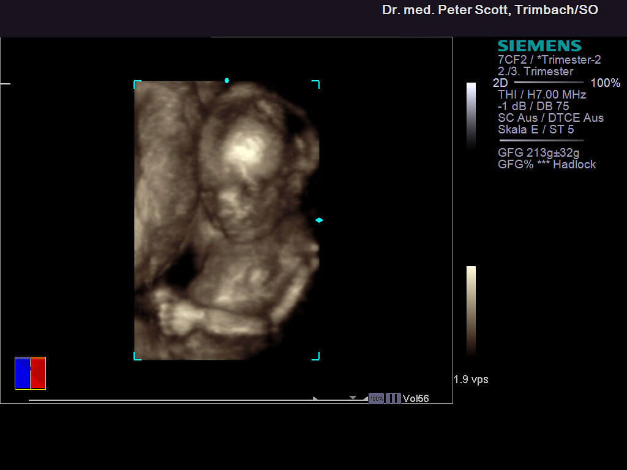Viewport: 627px width, 470px height.
Task: Click the cyan marker on ROI top edge
Action: pyautogui.click(x=227, y=81)
